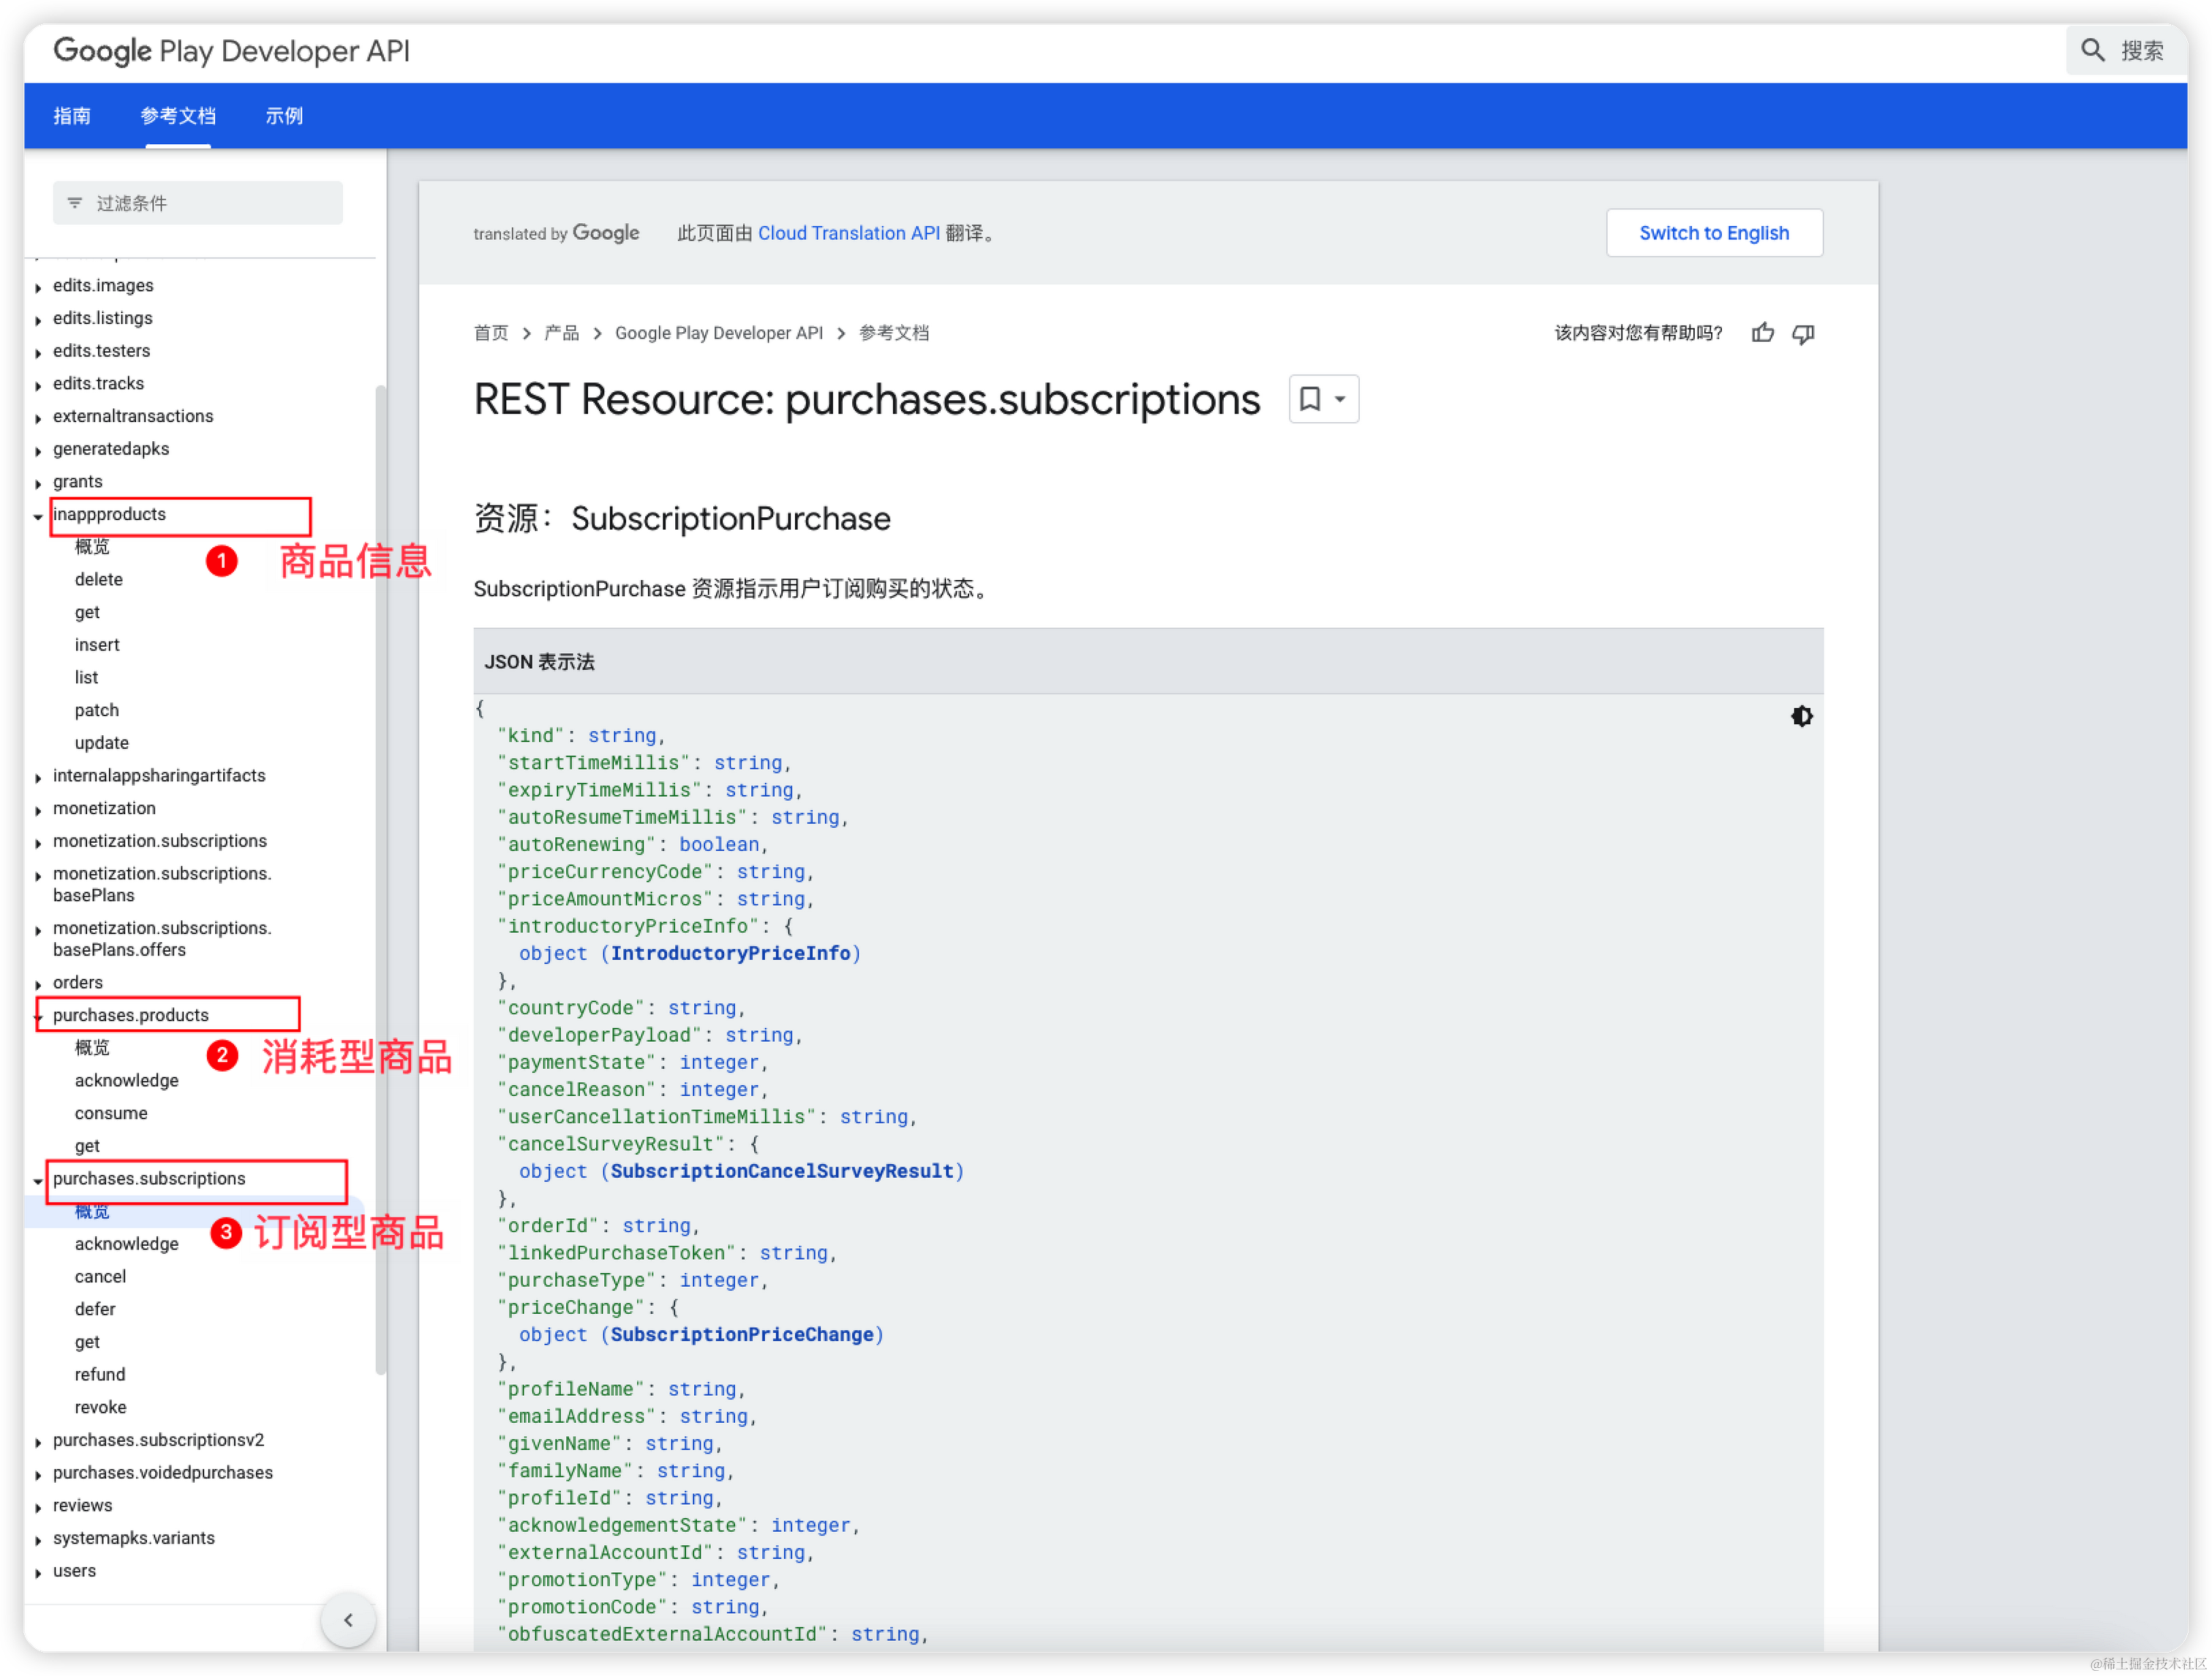Click the bookmark icon beside page title
The image size is (2212, 1676).
pyautogui.click(x=1309, y=399)
